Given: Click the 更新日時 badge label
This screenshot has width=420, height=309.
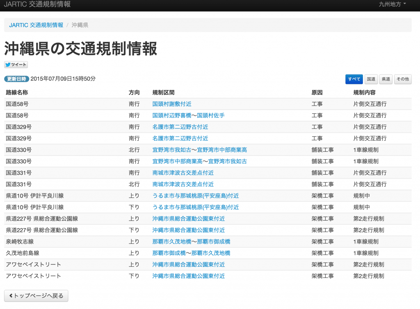Looking at the screenshot, I should [x=16, y=79].
